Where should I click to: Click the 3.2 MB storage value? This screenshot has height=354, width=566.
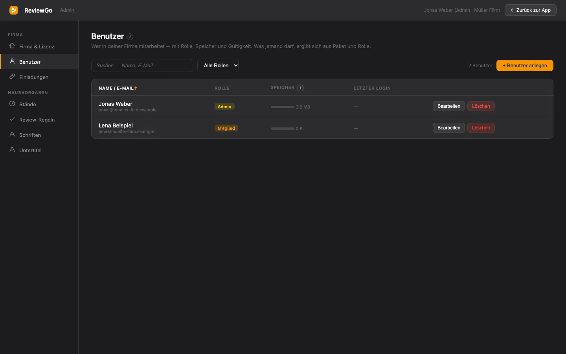click(303, 107)
